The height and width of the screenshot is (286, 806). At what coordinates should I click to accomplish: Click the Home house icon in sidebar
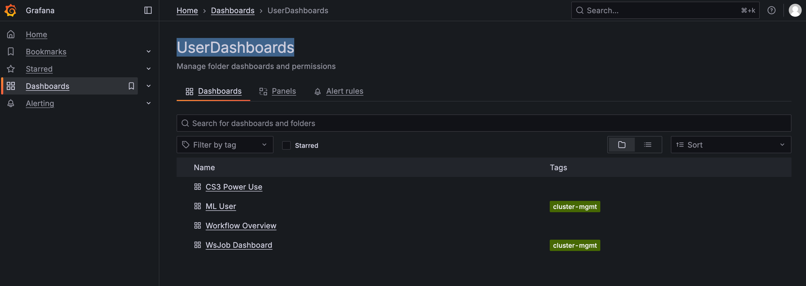[x=11, y=34]
